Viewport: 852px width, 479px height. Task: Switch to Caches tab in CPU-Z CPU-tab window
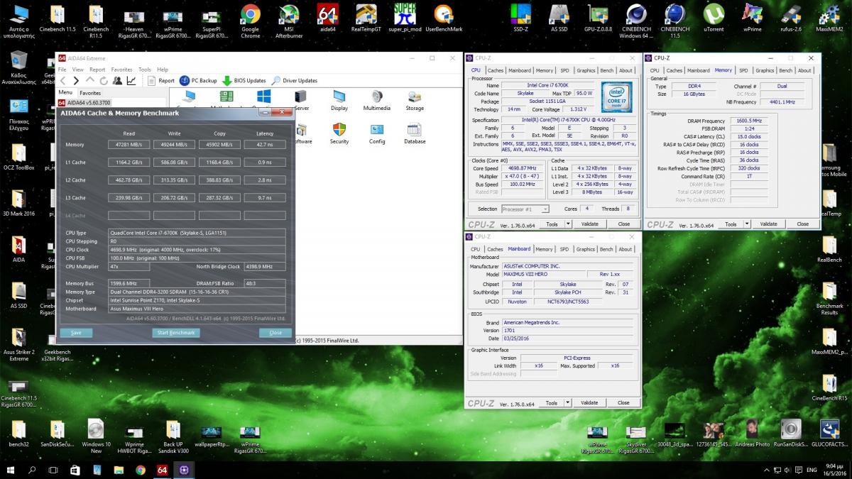496,70
